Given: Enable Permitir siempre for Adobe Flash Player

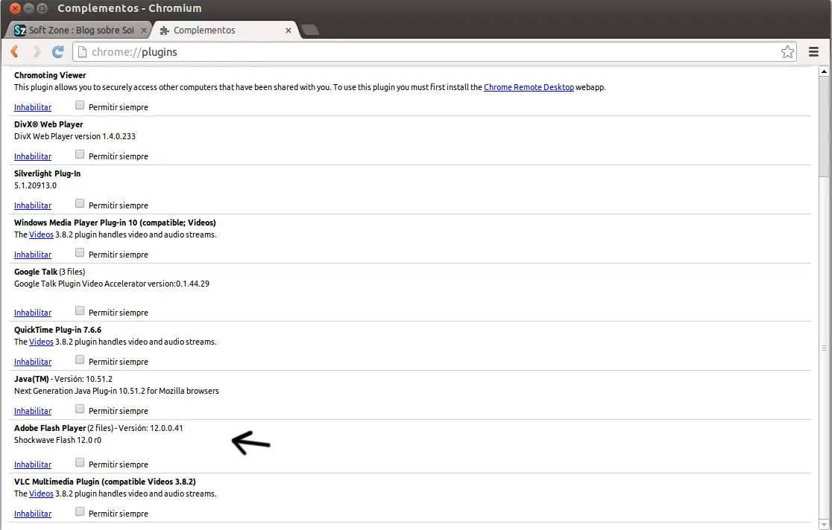Looking at the screenshot, I should pyautogui.click(x=80, y=463).
